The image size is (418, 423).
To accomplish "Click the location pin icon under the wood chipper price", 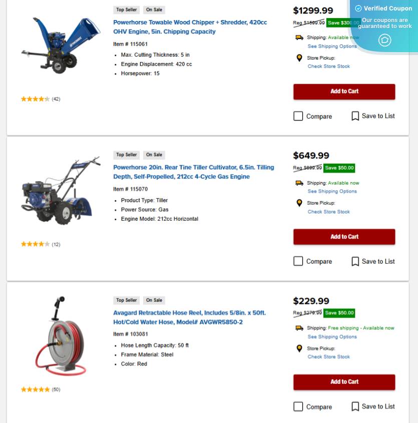I will (299, 58).
